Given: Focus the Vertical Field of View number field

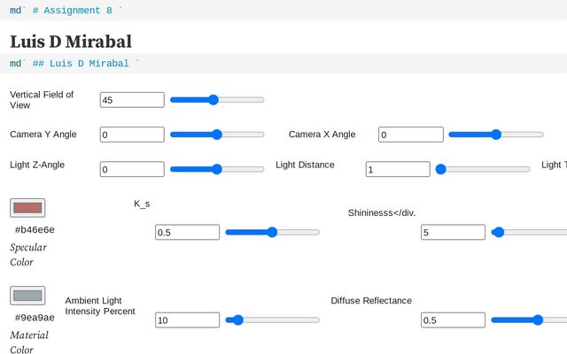Looking at the screenshot, I should click(x=132, y=100).
